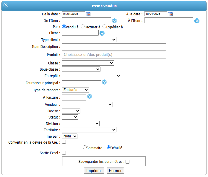Open the calendar picker for De la date
This screenshot has height=177, width=208.
[x=88, y=14]
